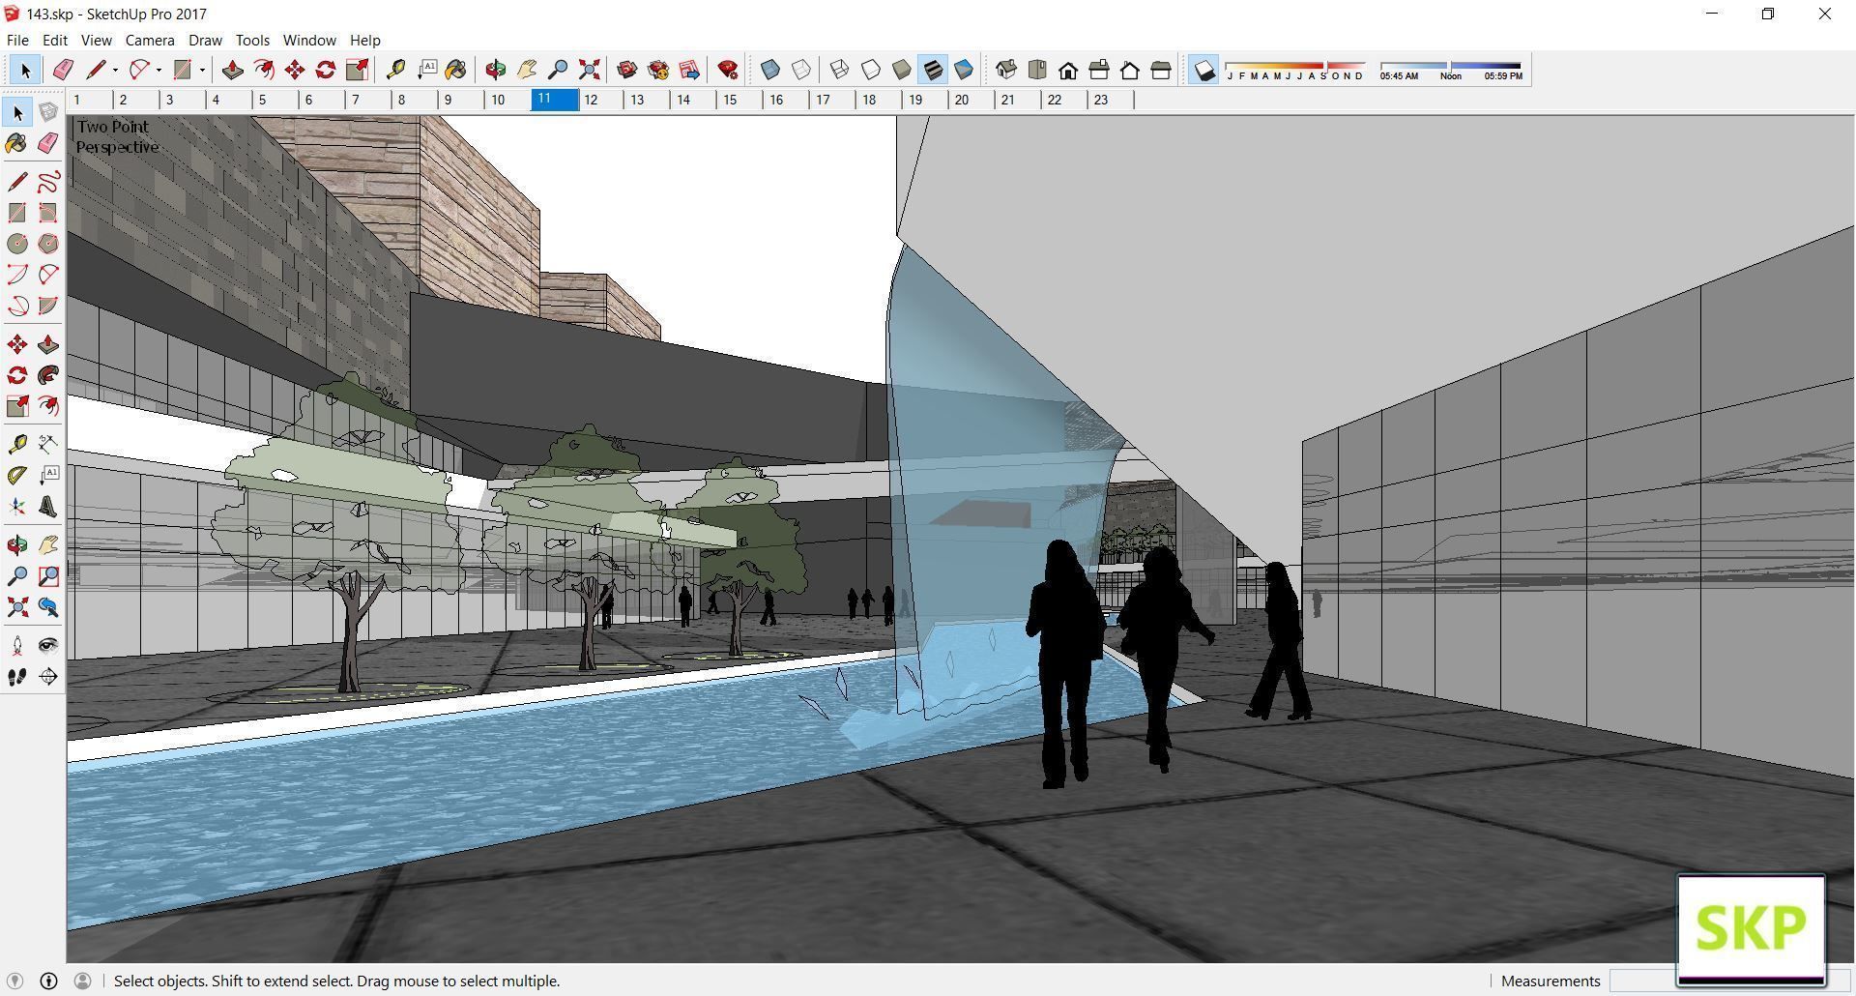
Task: Pick the Move tool in top toolbar
Action: pos(295,70)
